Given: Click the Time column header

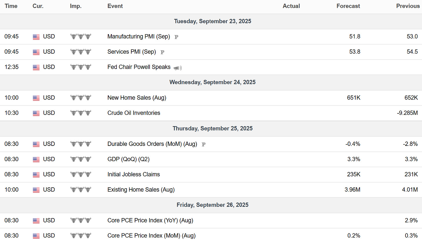Looking at the screenshot, I should click(x=11, y=6).
